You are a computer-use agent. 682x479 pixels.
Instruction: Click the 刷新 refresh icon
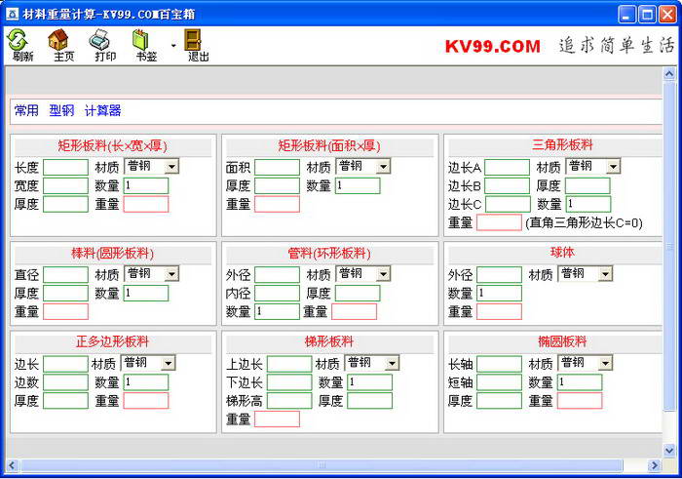pos(19,45)
